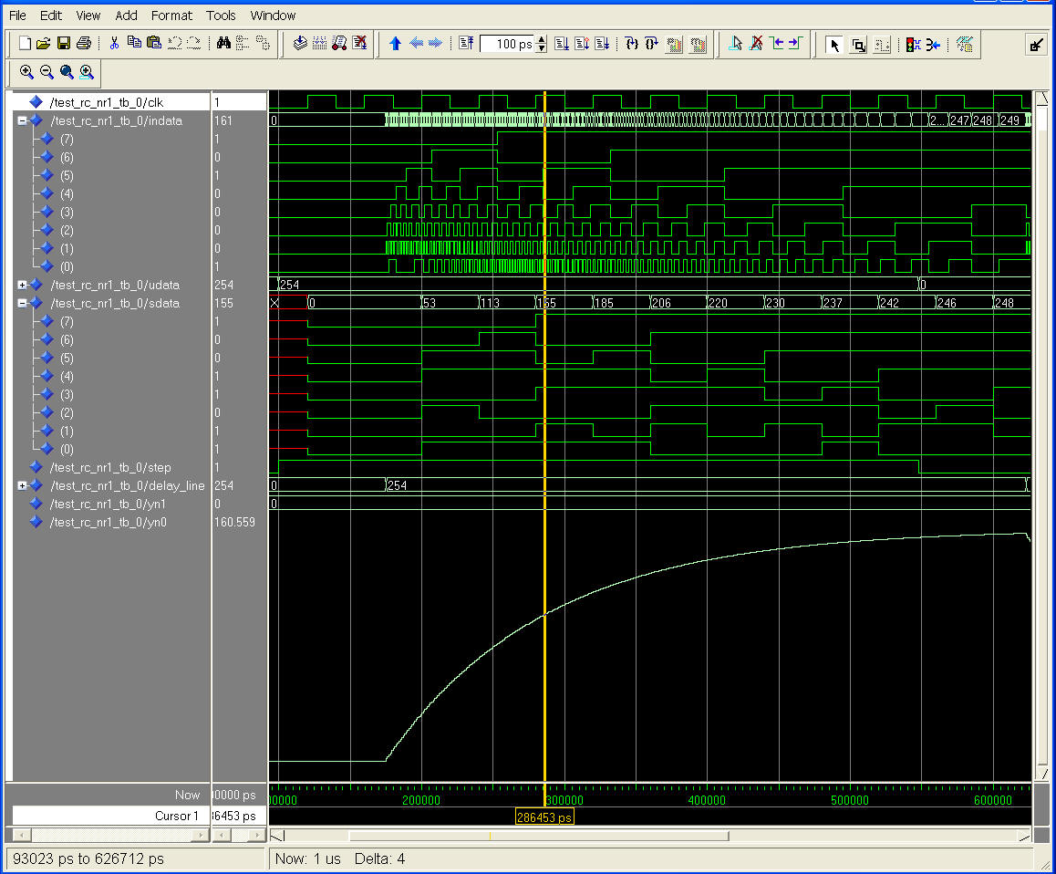This screenshot has width=1056, height=874.
Task: Click the Paste clipboard icon
Action: [154, 44]
